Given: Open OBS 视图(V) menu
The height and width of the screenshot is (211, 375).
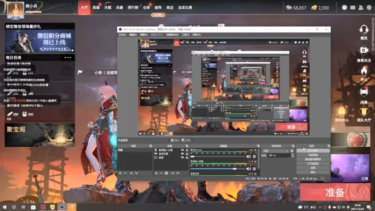Looking at the screenshot, I should point(144,35).
